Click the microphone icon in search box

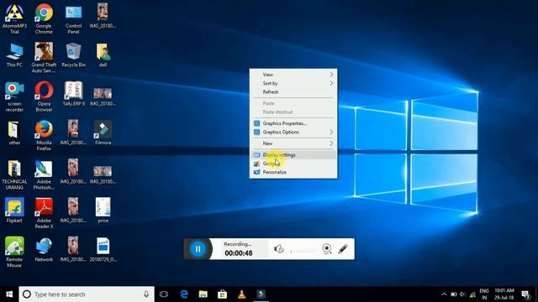point(146,294)
